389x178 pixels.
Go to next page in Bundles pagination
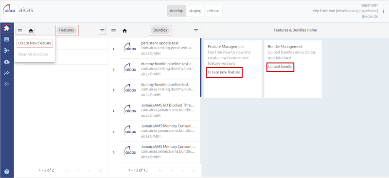click(x=183, y=171)
